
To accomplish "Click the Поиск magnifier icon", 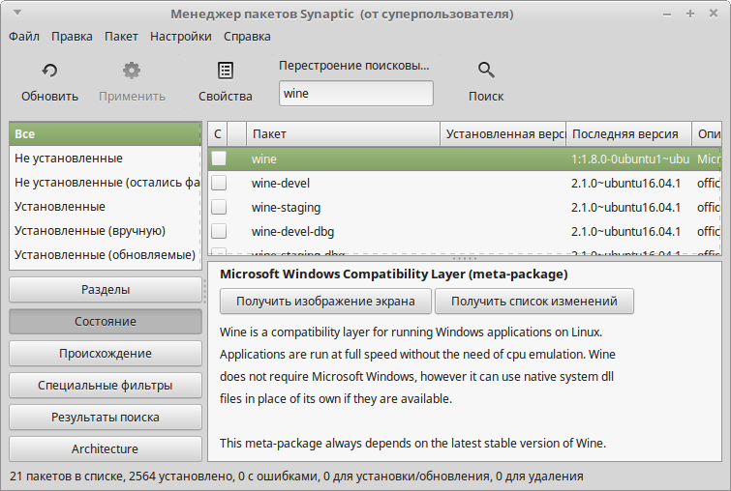I will coord(486,71).
